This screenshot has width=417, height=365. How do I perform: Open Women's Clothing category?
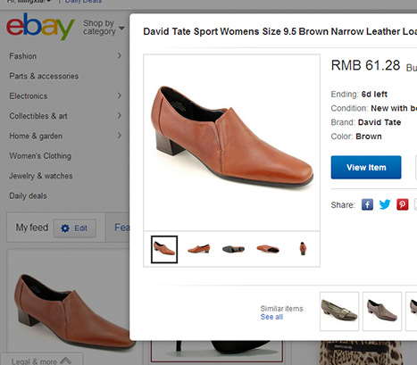[x=40, y=156]
